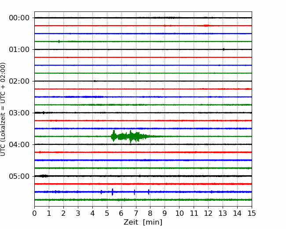Viewport: 286px width, 229px height.
Task: Click the 0 tick on the minute axis
Action: [35, 214]
